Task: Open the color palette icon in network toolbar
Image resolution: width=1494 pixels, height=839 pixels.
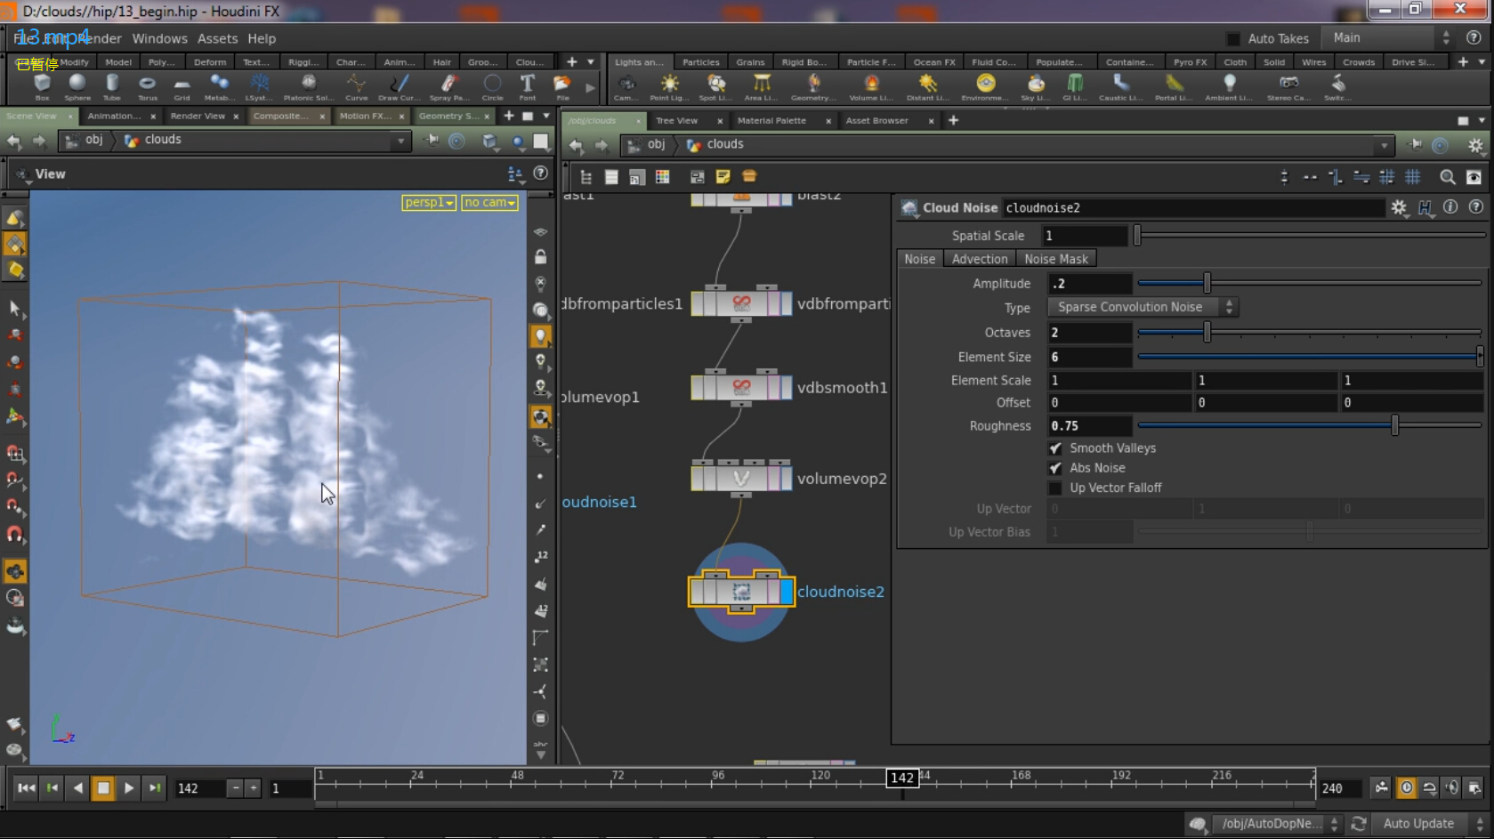Action: (x=662, y=177)
